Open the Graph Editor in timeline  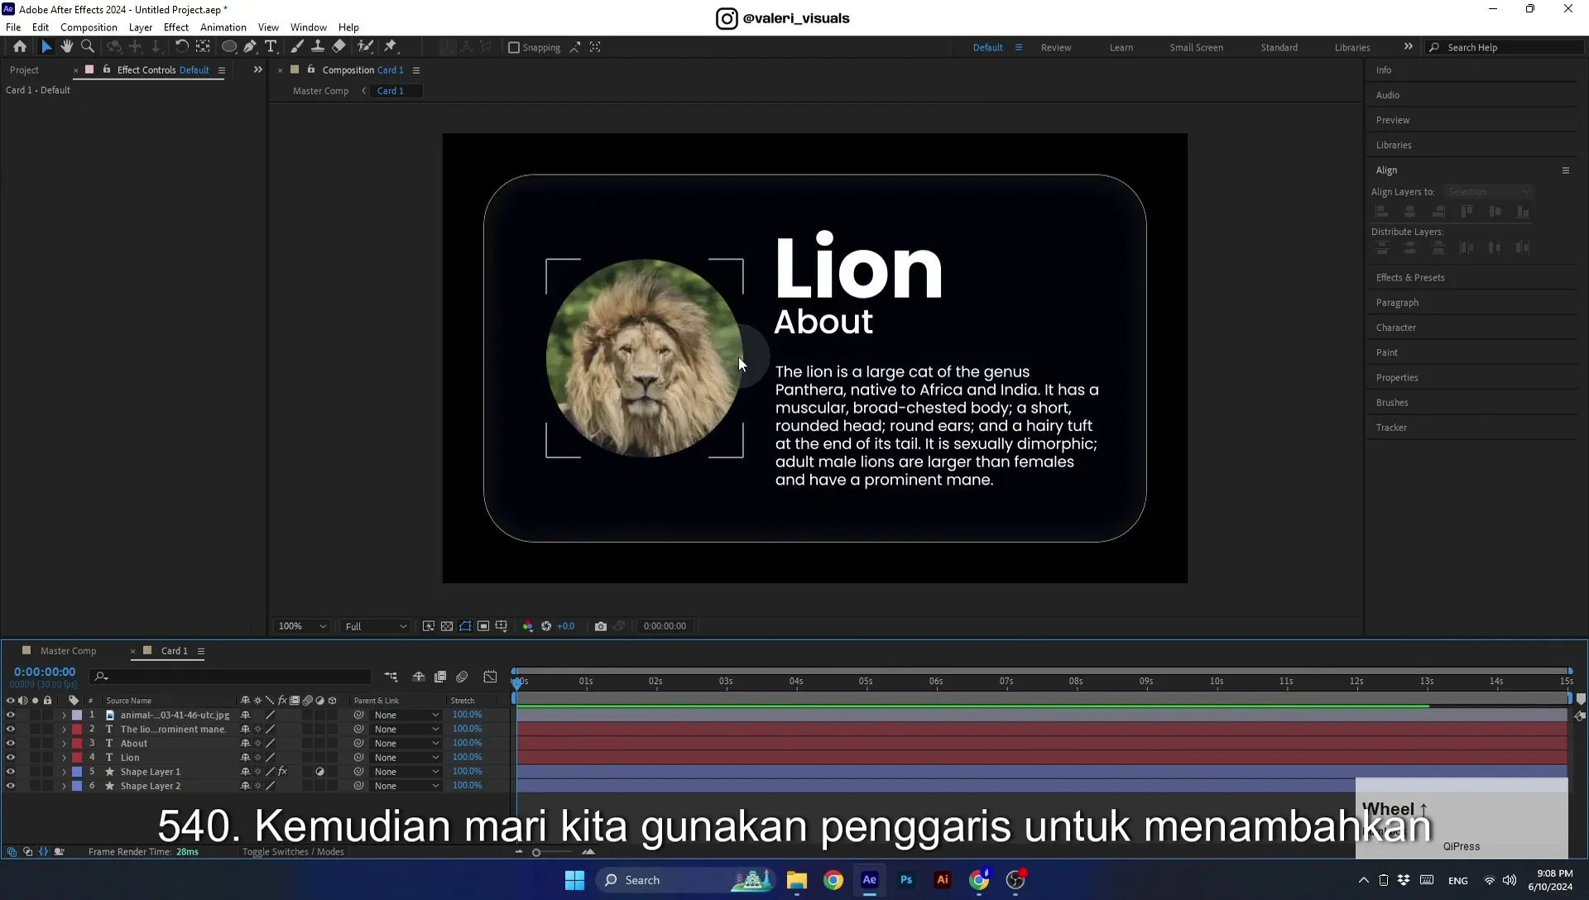coord(490,677)
